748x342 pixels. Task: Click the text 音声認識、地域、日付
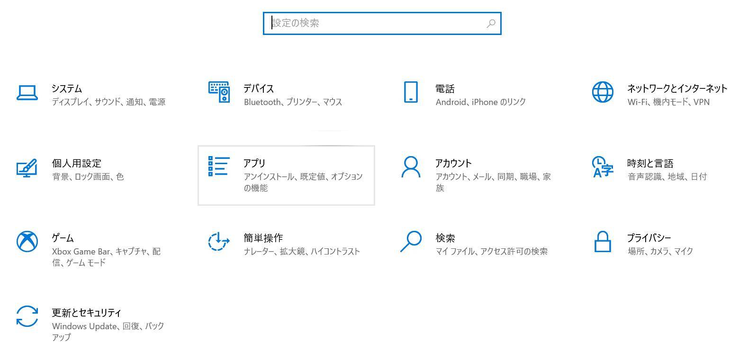click(667, 176)
